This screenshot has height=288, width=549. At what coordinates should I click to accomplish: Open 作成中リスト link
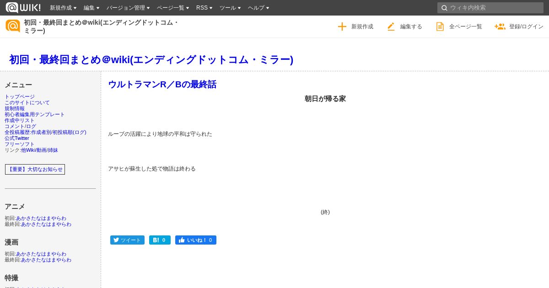pyautogui.click(x=20, y=120)
